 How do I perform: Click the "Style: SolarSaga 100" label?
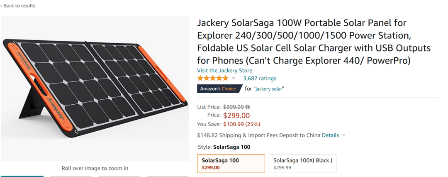tap(224, 147)
